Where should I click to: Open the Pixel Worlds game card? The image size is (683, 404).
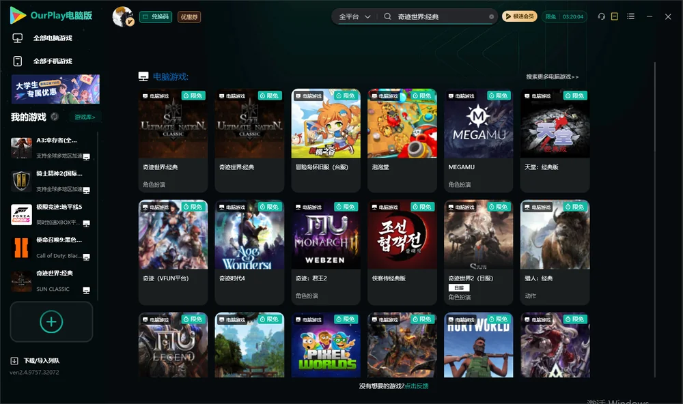326,345
